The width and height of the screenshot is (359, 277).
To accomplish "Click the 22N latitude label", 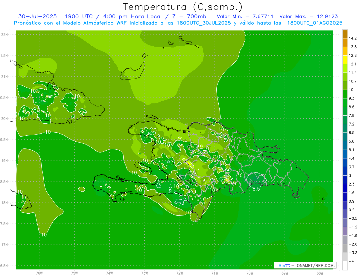I will (x=5, y=34).
